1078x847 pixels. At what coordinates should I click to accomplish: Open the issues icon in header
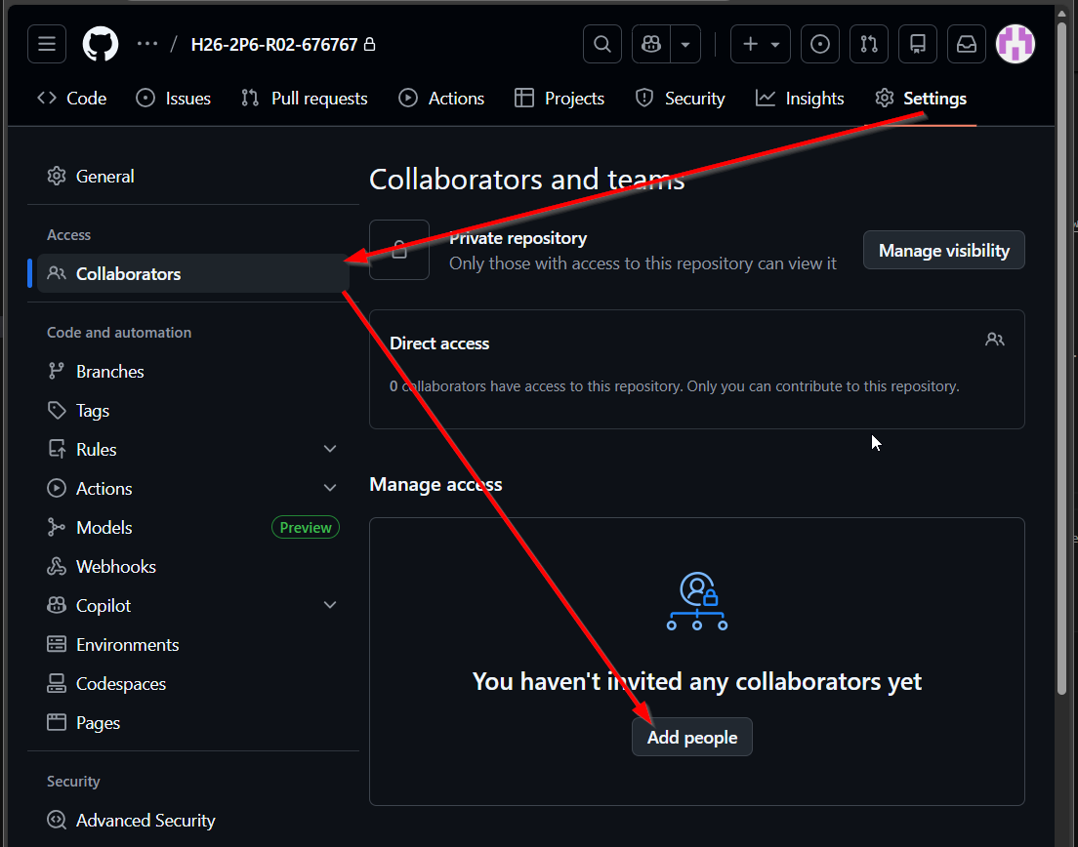[x=820, y=45]
